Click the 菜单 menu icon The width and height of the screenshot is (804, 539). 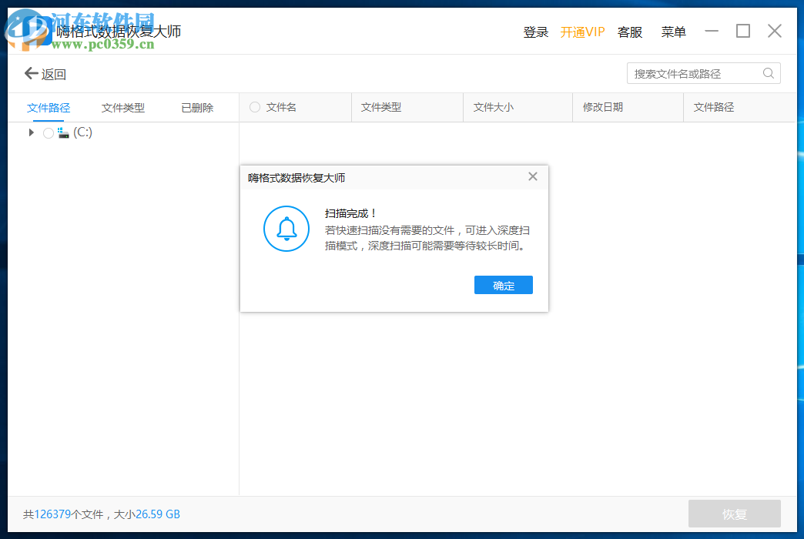pos(673,32)
